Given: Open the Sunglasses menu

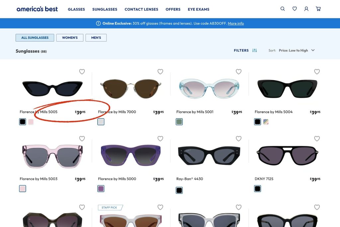Looking at the screenshot, I should [x=105, y=9].
